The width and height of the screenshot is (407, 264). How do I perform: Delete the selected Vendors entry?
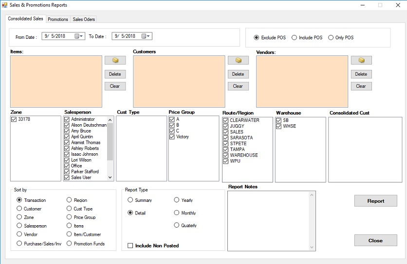[361, 74]
